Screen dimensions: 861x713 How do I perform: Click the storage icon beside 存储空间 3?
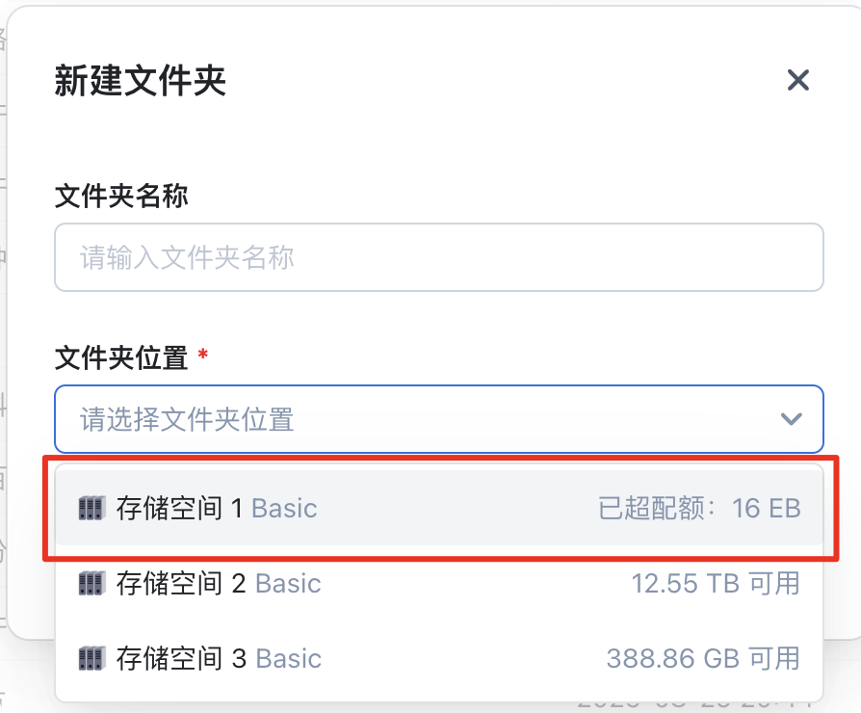coord(91,658)
